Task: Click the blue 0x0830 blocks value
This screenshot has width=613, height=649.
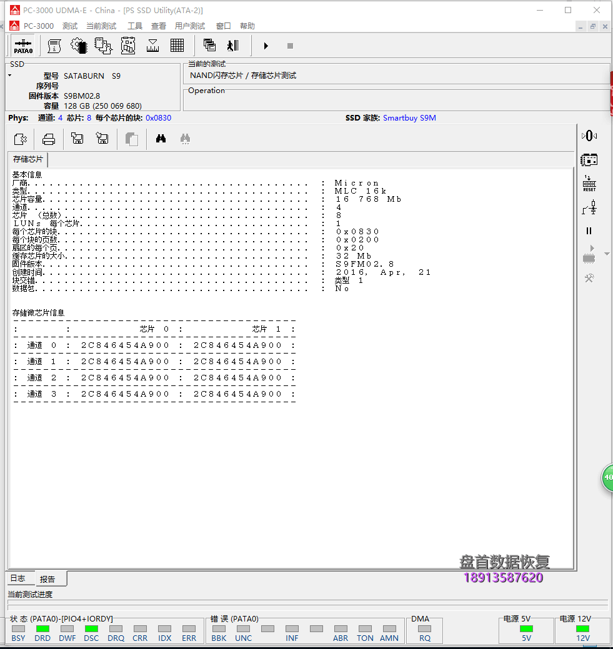Action: 158,118
